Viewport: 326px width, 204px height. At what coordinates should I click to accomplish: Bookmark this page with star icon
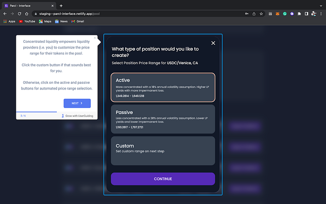(x=261, y=14)
